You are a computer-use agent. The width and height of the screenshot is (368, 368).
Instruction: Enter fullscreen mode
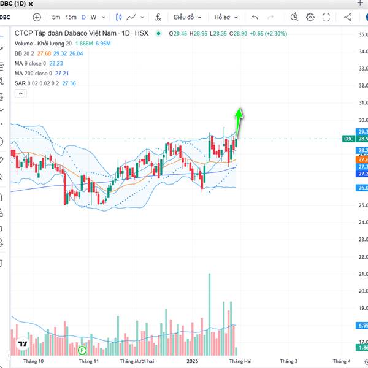[326, 17]
